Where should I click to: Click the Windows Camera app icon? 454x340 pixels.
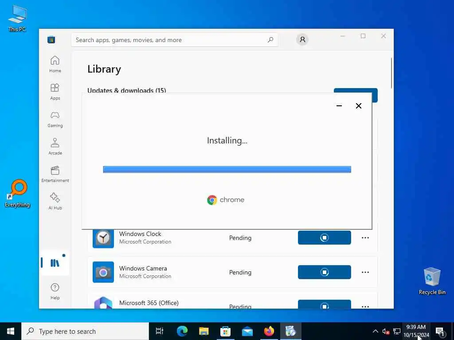[103, 272]
